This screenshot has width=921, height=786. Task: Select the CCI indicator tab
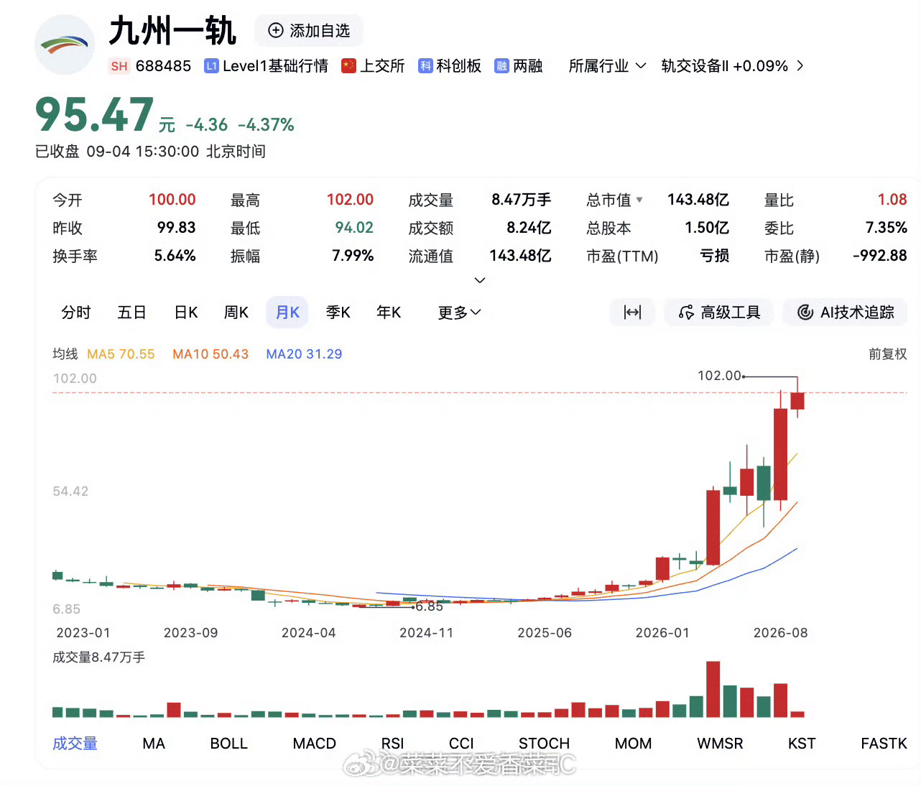coord(461,744)
